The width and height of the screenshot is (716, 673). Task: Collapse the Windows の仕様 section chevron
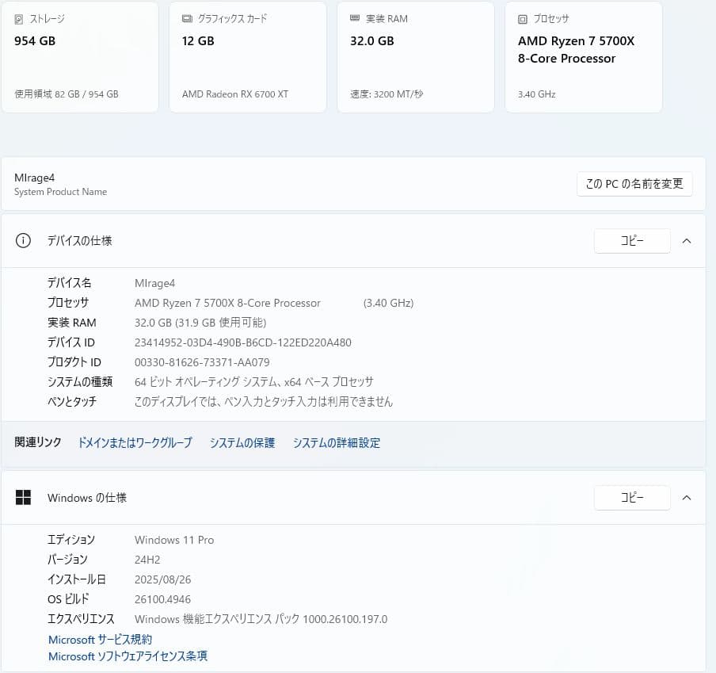click(x=687, y=498)
